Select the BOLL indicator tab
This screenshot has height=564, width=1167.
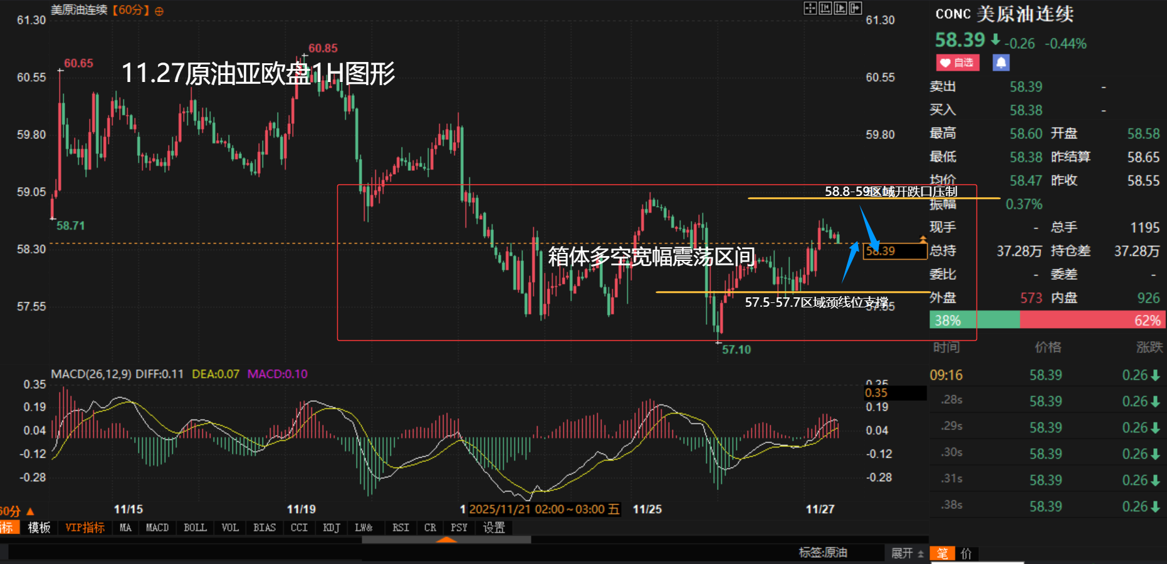click(x=195, y=528)
